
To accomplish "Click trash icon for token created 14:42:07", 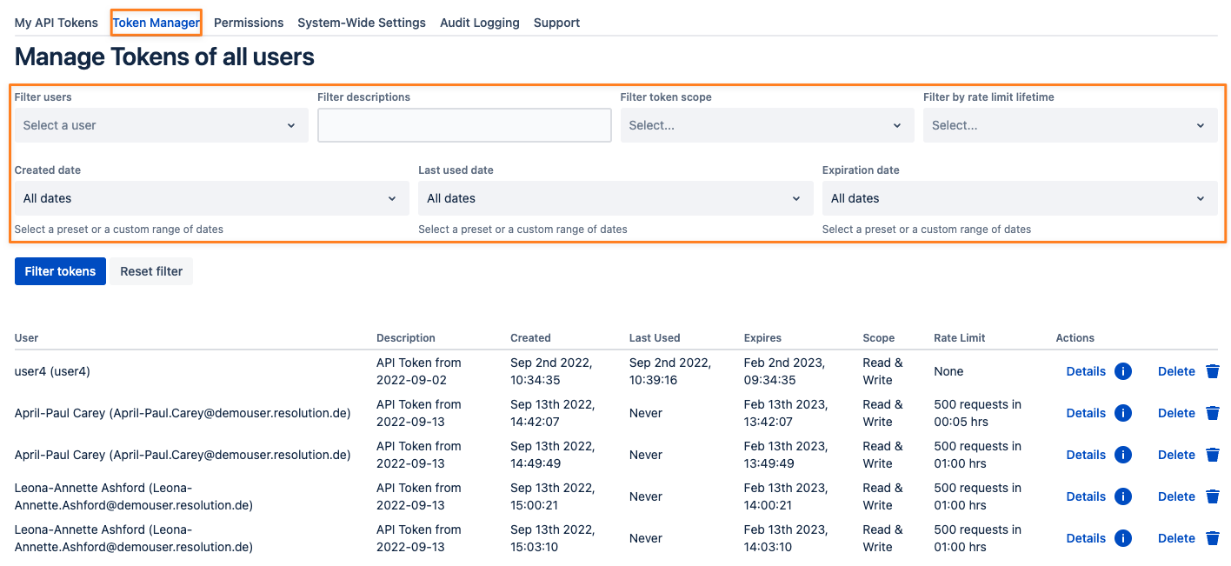I will click(1213, 413).
